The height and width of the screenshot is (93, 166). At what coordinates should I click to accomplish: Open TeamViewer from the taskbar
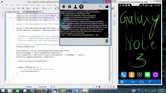click(78, 91)
